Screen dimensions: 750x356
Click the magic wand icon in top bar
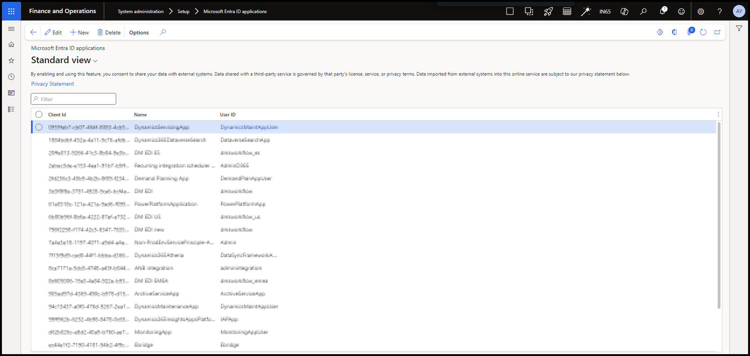point(586,11)
